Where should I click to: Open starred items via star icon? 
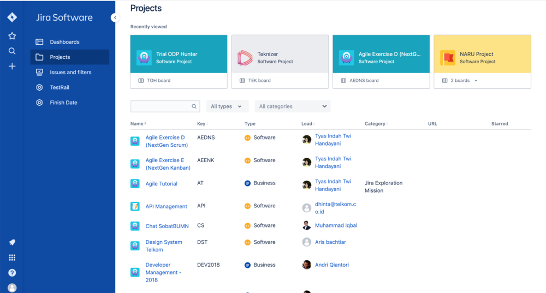pos(12,36)
